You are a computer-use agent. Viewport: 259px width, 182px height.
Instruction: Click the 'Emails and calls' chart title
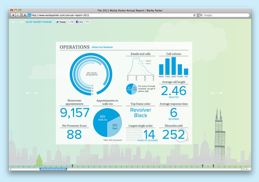tap(141, 54)
